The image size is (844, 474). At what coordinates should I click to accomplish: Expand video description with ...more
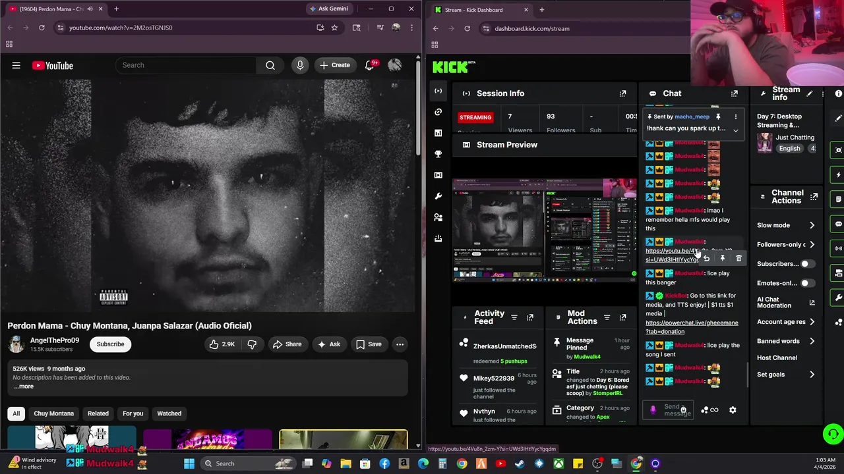pyautogui.click(x=24, y=386)
